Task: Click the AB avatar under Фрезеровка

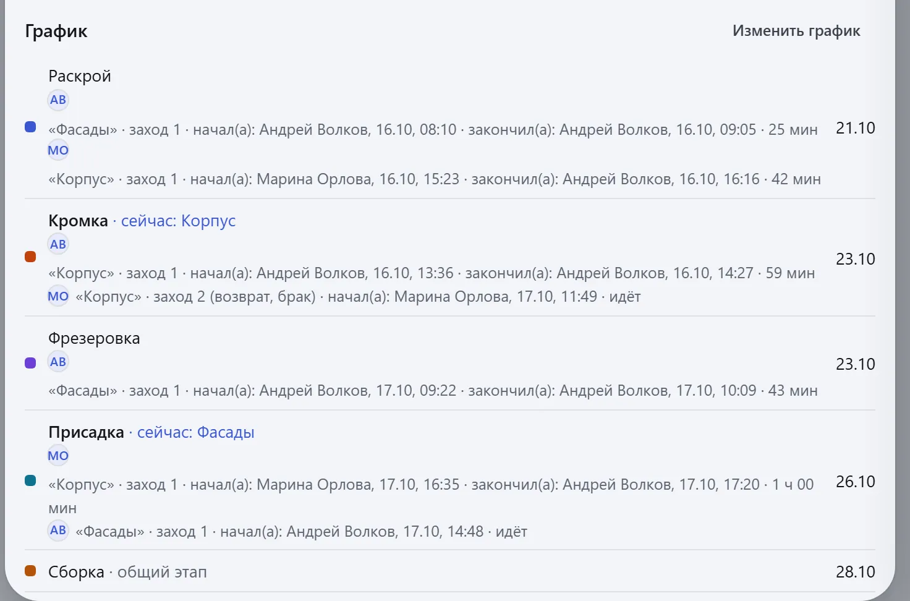Action: 58,362
